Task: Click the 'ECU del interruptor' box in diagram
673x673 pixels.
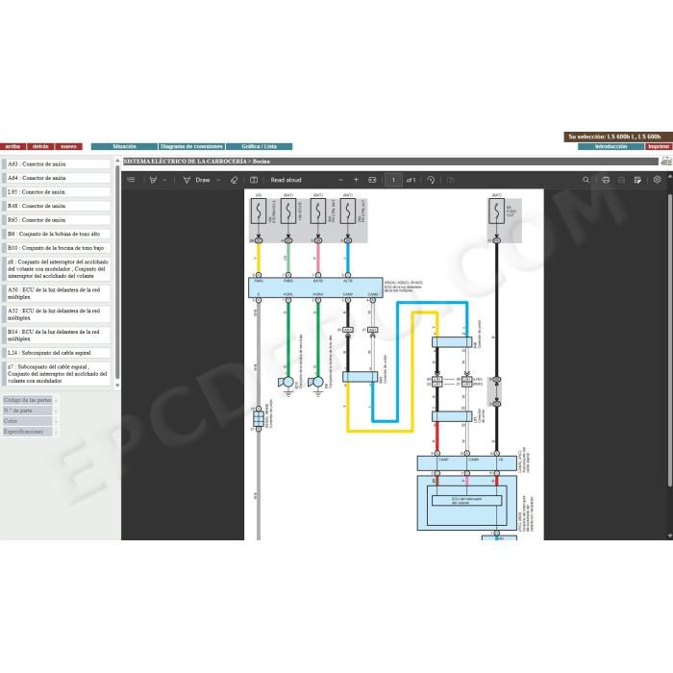Action: coord(466,501)
